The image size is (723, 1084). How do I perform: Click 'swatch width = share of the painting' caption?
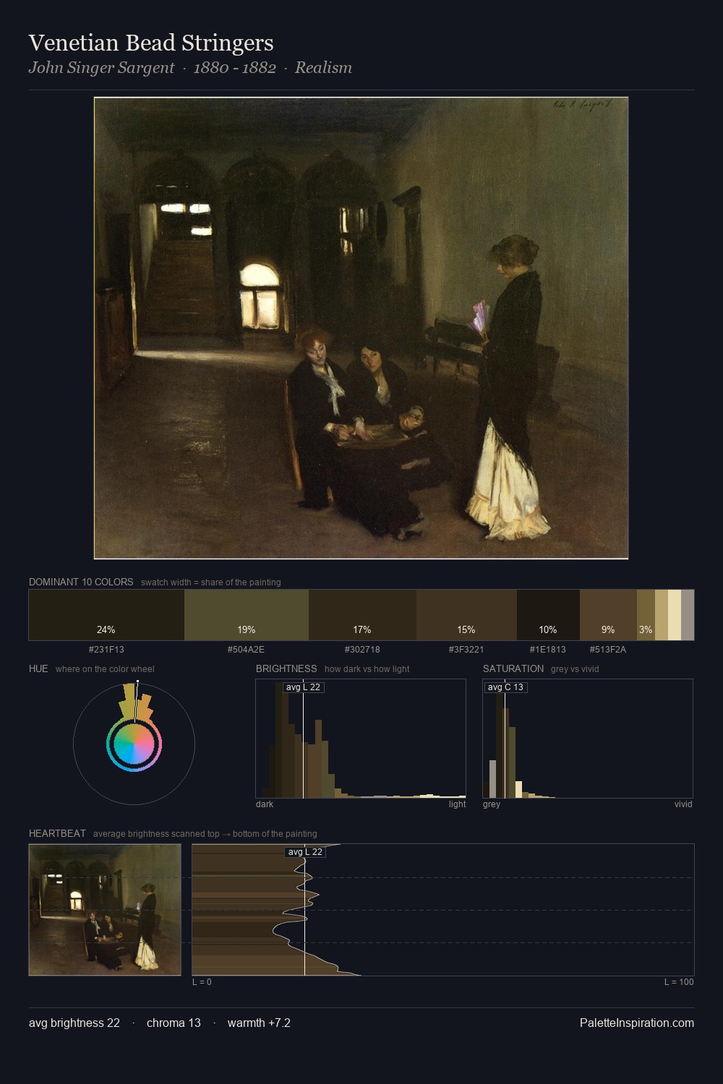[x=211, y=582]
